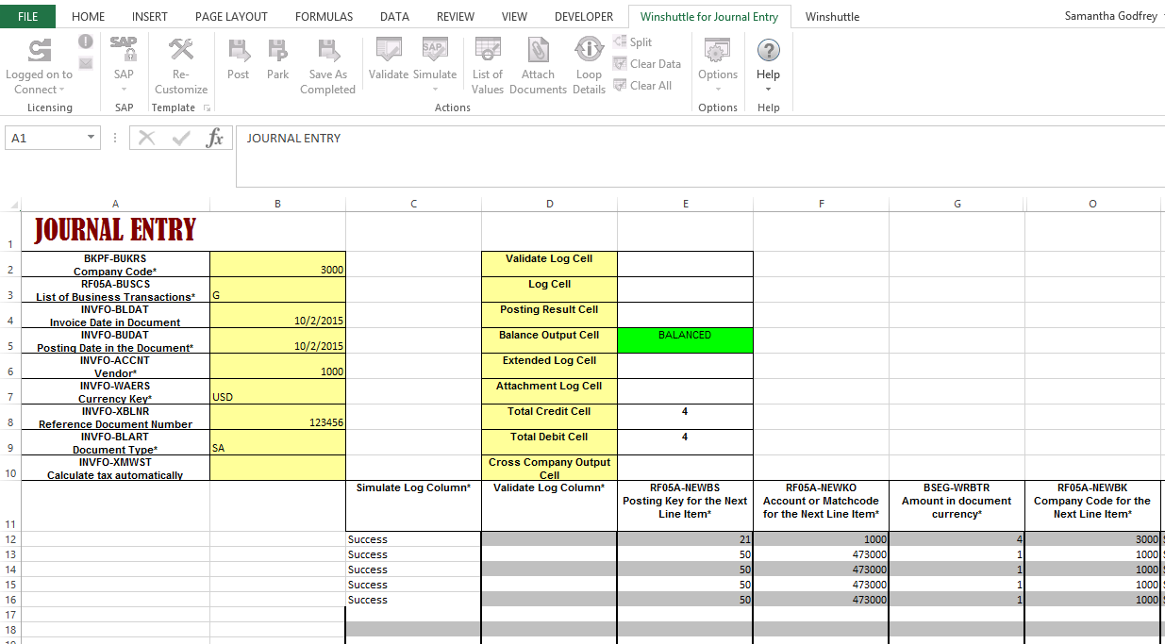Select Total Credit Cell value 4
This screenshot has height=644, width=1165.
tap(685, 417)
